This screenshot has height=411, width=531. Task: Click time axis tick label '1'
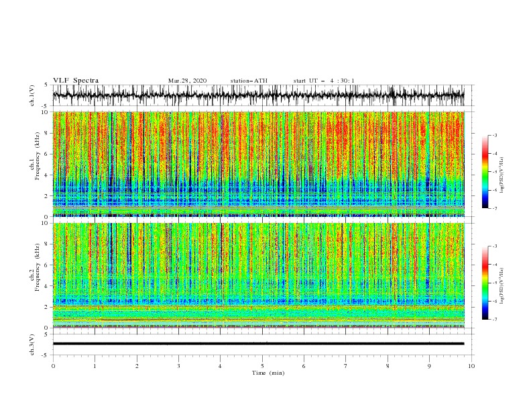point(95,366)
